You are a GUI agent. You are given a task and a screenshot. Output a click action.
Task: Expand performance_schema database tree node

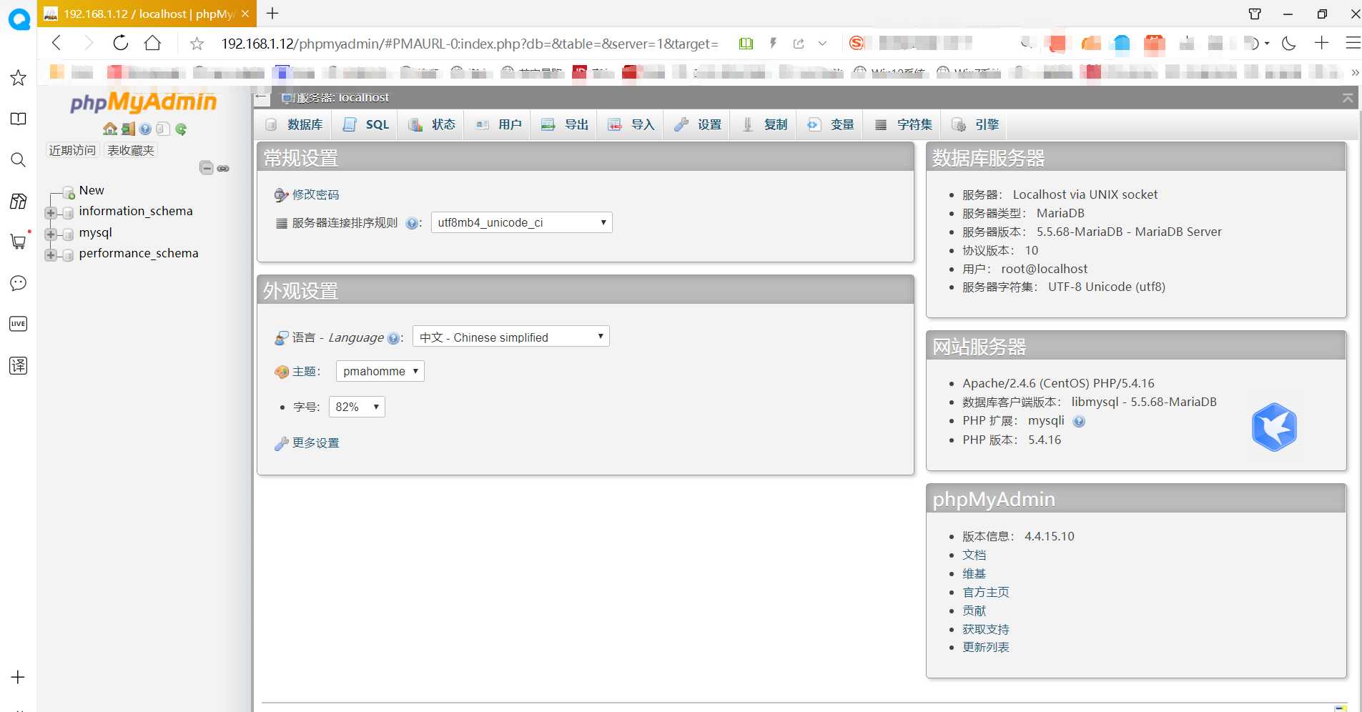tap(51, 254)
